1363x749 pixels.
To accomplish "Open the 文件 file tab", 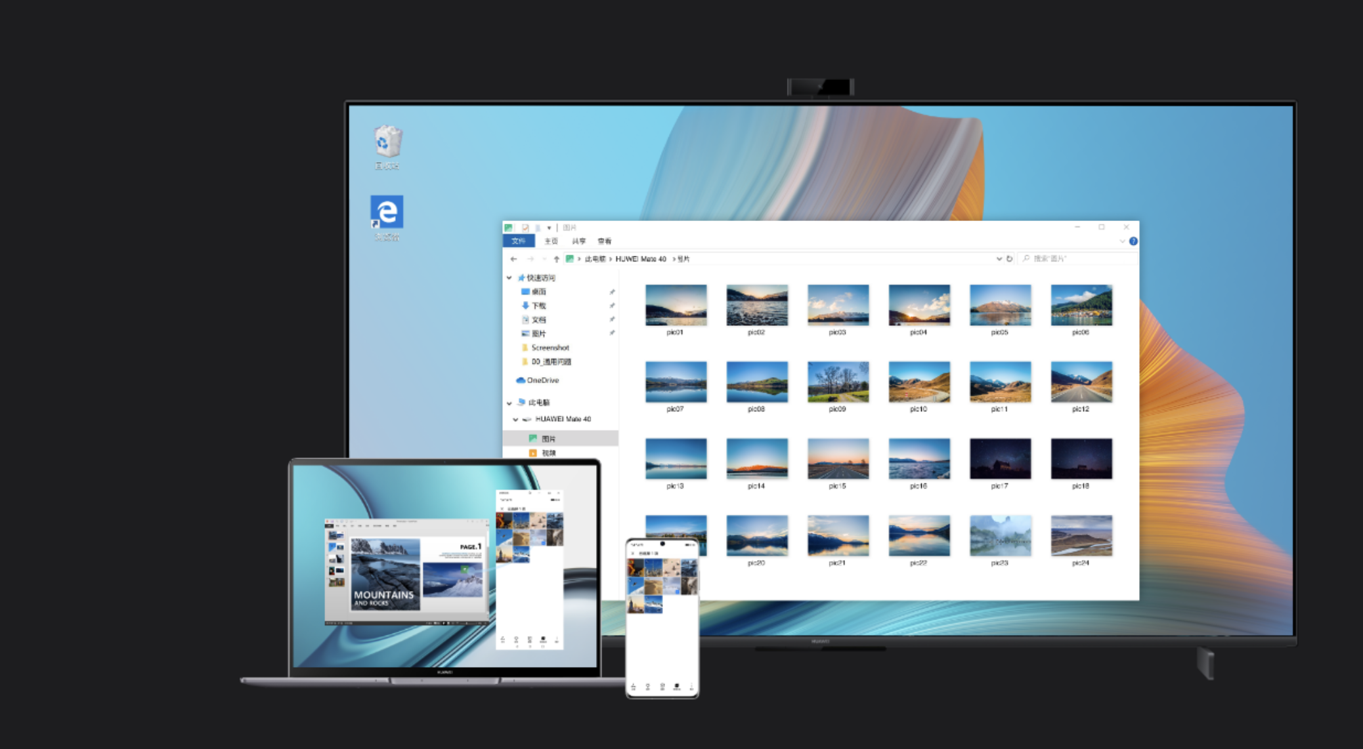I will click(519, 241).
